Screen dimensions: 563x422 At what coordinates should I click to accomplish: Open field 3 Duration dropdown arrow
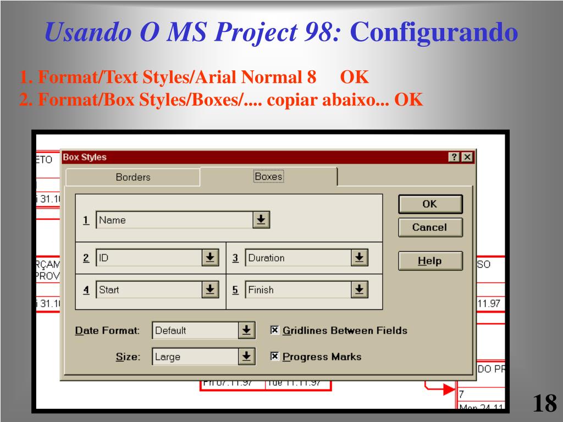pos(359,258)
